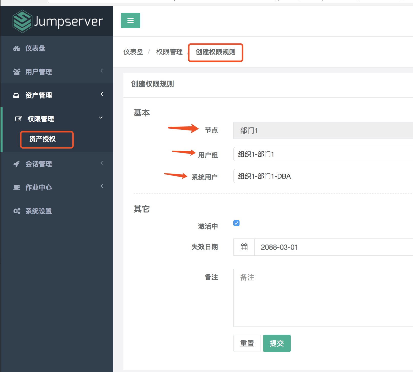Open the 作业中心 sidebar menu
The width and height of the screenshot is (413, 372).
57,188
